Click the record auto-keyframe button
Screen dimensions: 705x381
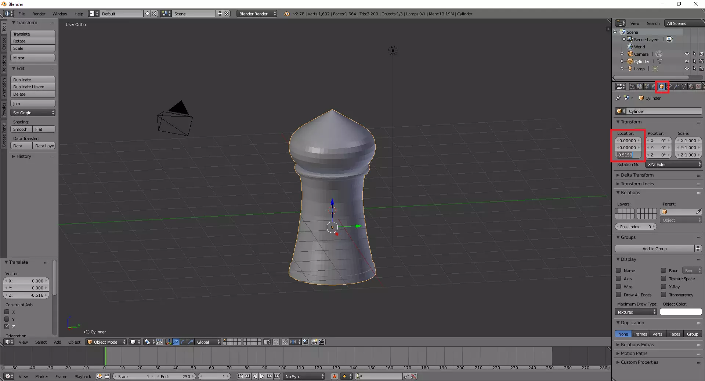334,376
